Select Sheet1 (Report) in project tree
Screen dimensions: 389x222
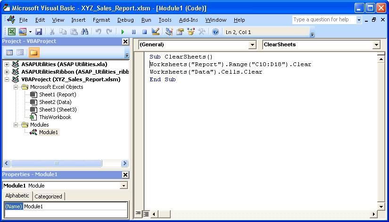(58, 94)
